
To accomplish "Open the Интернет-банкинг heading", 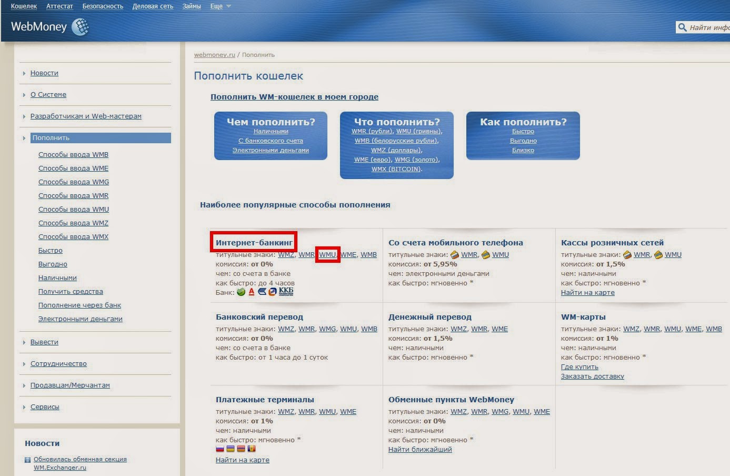I will (254, 243).
